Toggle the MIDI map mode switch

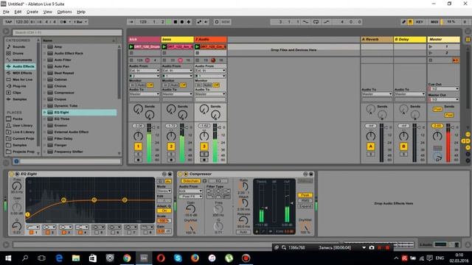click(434, 22)
